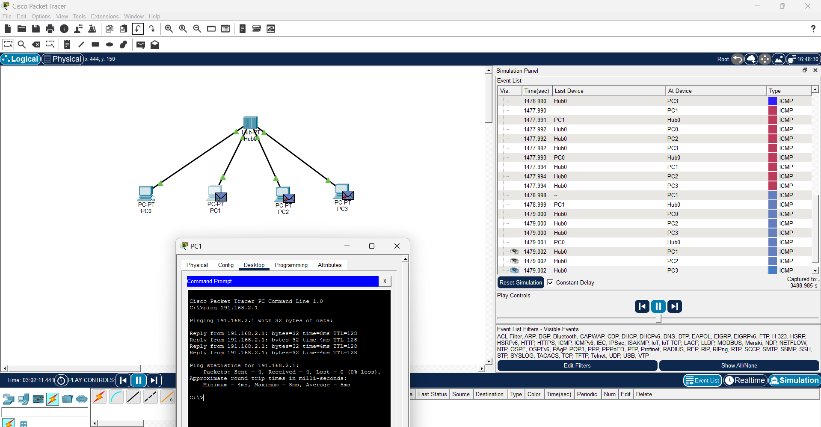The image size is (821, 427).
Task: Click the Hub0 device on the canvas
Action: click(x=250, y=123)
